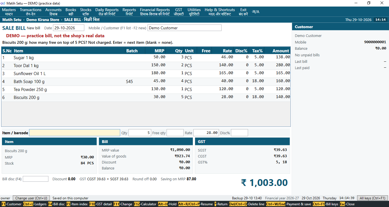The image size is (389, 207).
Task: Open the Financial Reports menu
Action: 155,12
